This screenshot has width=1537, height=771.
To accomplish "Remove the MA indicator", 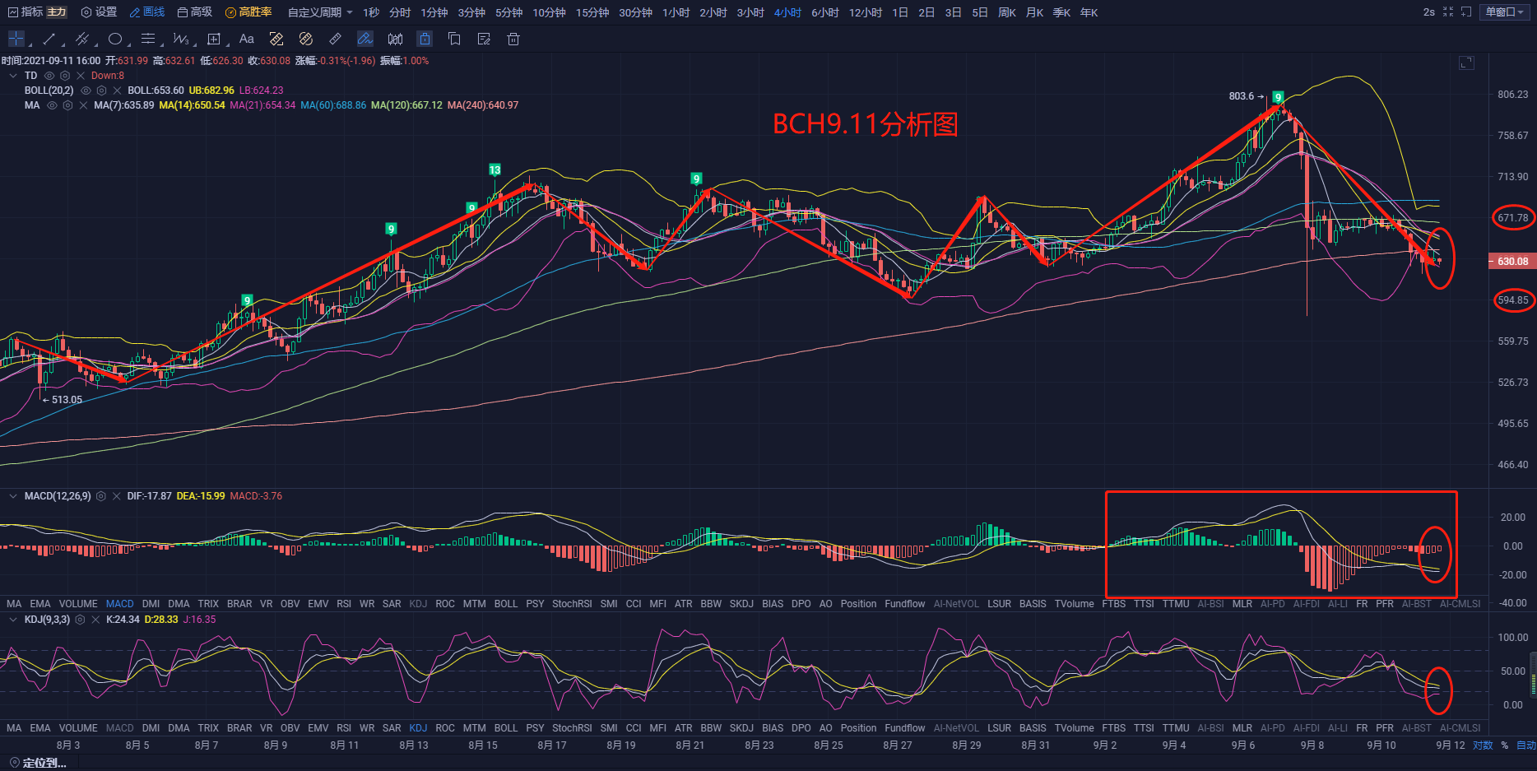I will [x=83, y=105].
